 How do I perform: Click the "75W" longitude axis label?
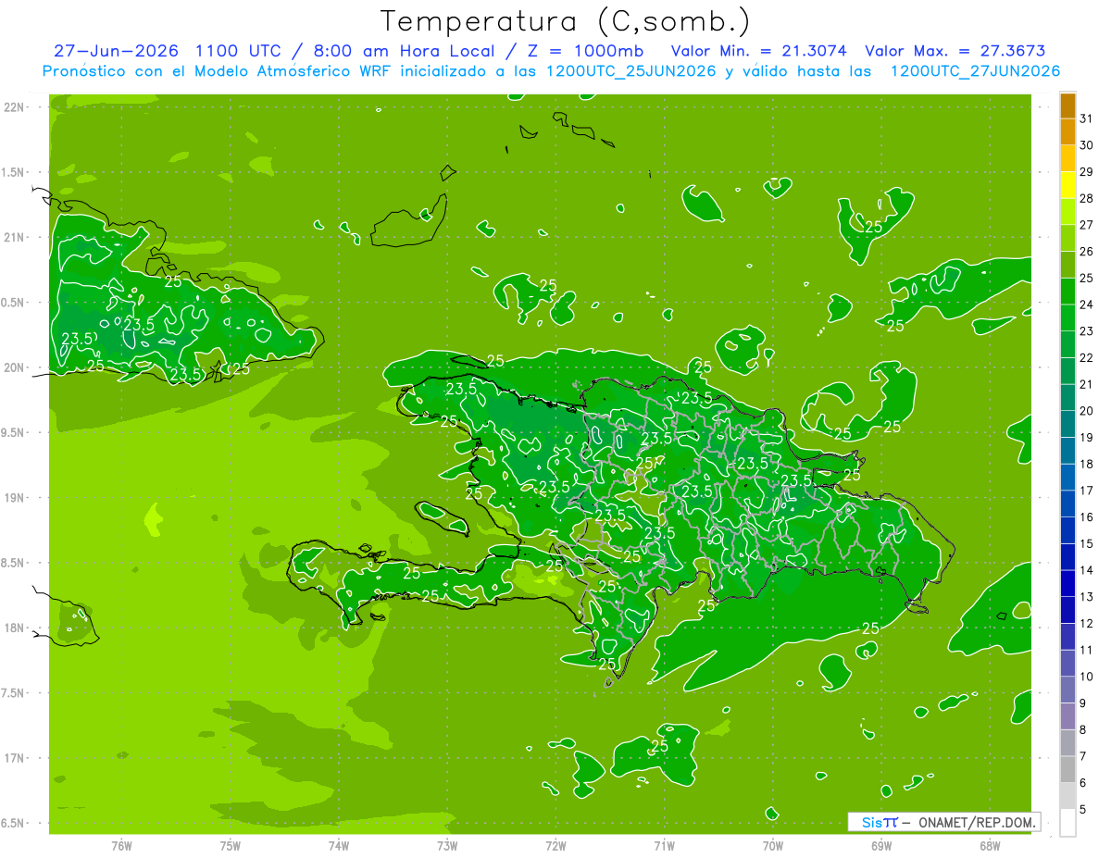tap(231, 846)
